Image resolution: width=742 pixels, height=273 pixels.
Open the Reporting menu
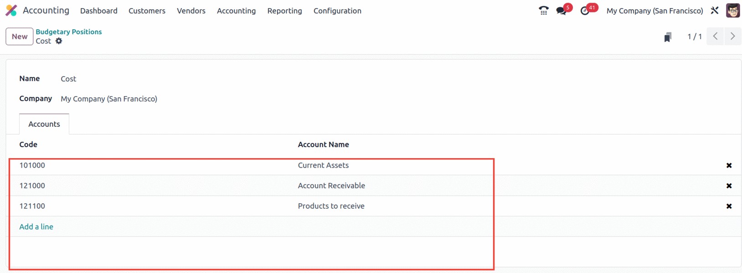pyautogui.click(x=284, y=10)
